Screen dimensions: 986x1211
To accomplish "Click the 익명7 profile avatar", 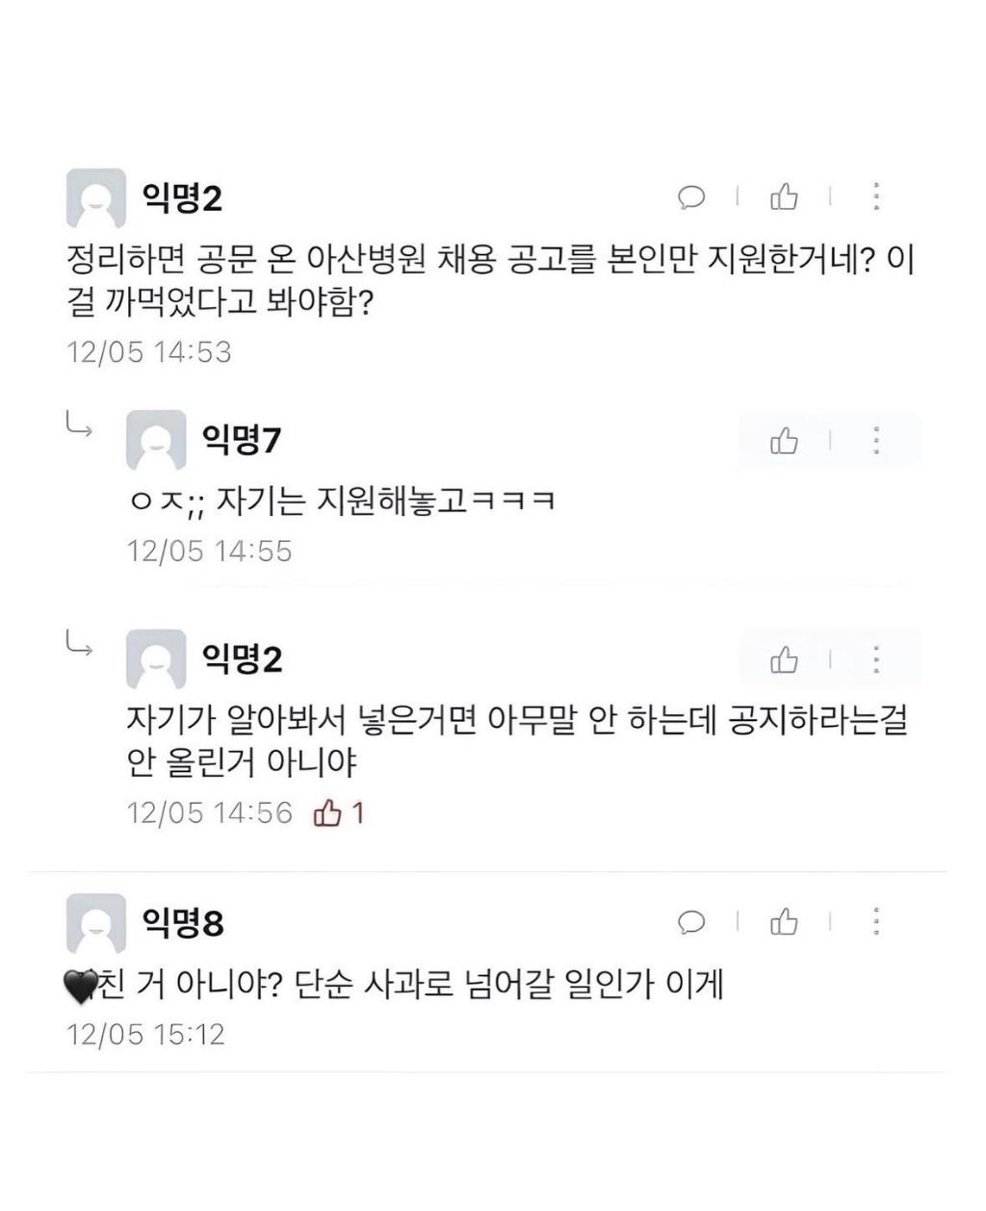I will [x=156, y=441].
